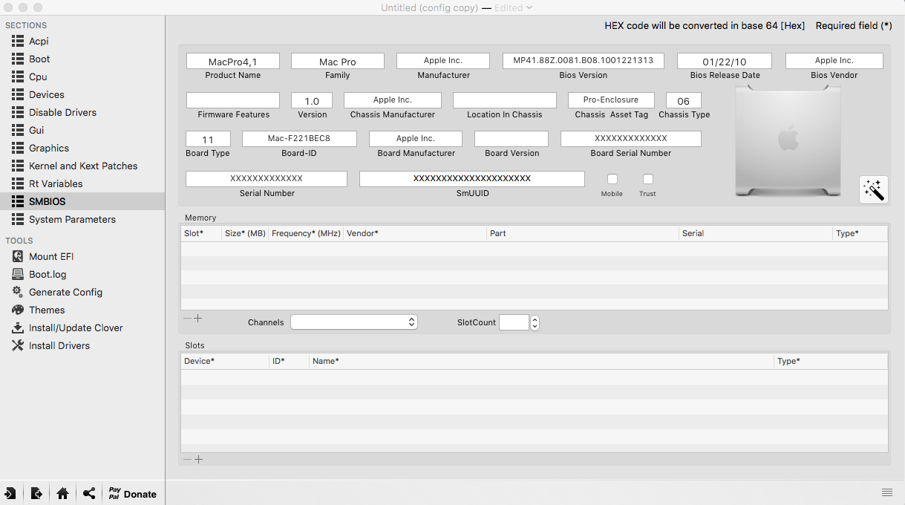Click the SmUUID field
Image resolution: width=905 pixels, height=505 pixels.
472,179
